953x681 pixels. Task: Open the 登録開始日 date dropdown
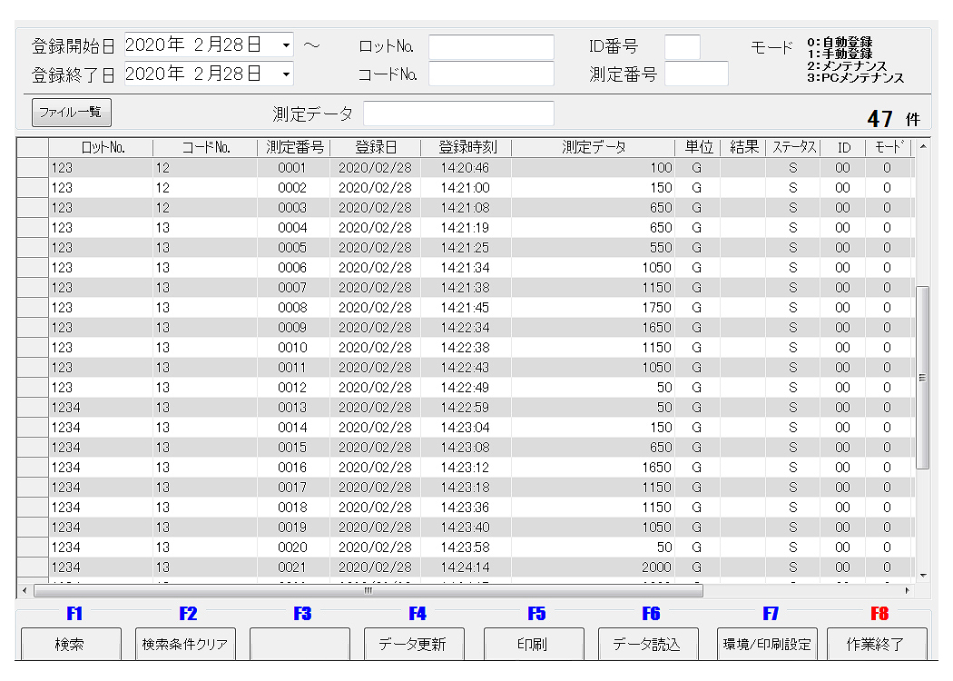pos(286,44)
